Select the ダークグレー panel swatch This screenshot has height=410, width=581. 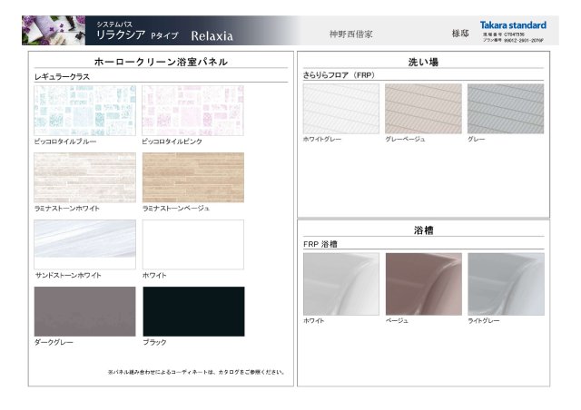(x=84, y=311)
